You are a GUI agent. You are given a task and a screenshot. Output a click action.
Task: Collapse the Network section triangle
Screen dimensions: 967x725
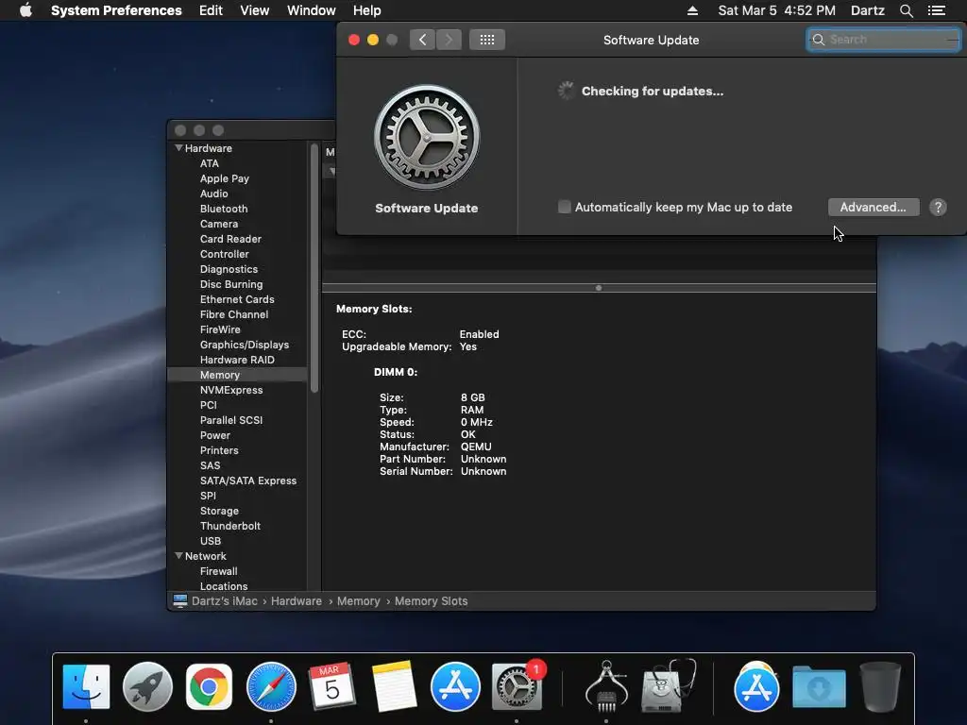(178, 555)
